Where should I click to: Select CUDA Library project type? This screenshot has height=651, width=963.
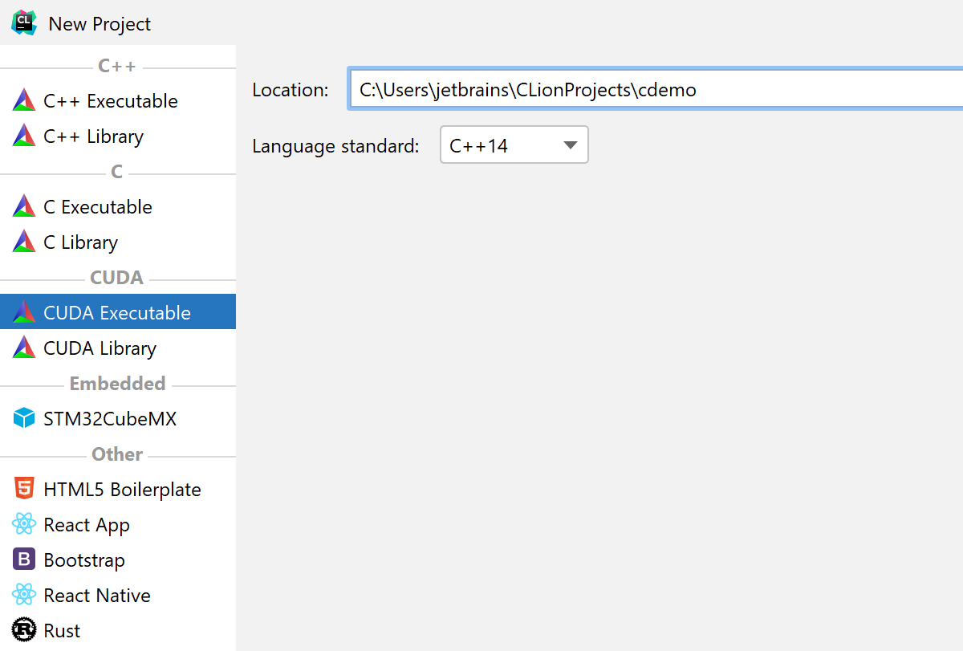click(x=100, y=348)
